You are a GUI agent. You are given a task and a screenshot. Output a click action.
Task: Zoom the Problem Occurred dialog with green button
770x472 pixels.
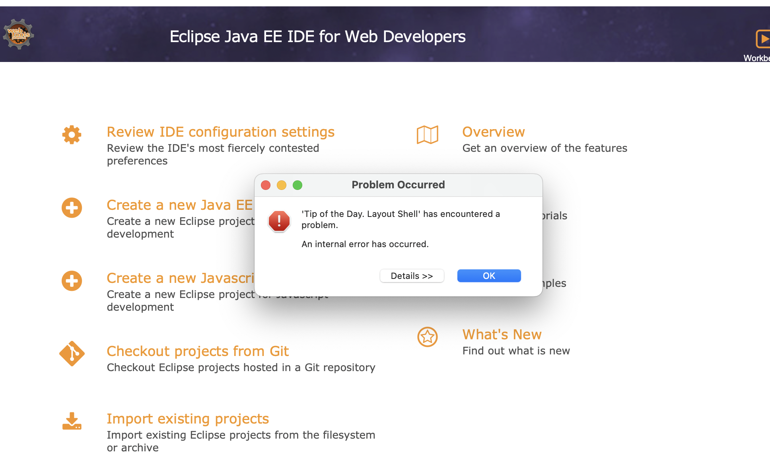(297, 185)
